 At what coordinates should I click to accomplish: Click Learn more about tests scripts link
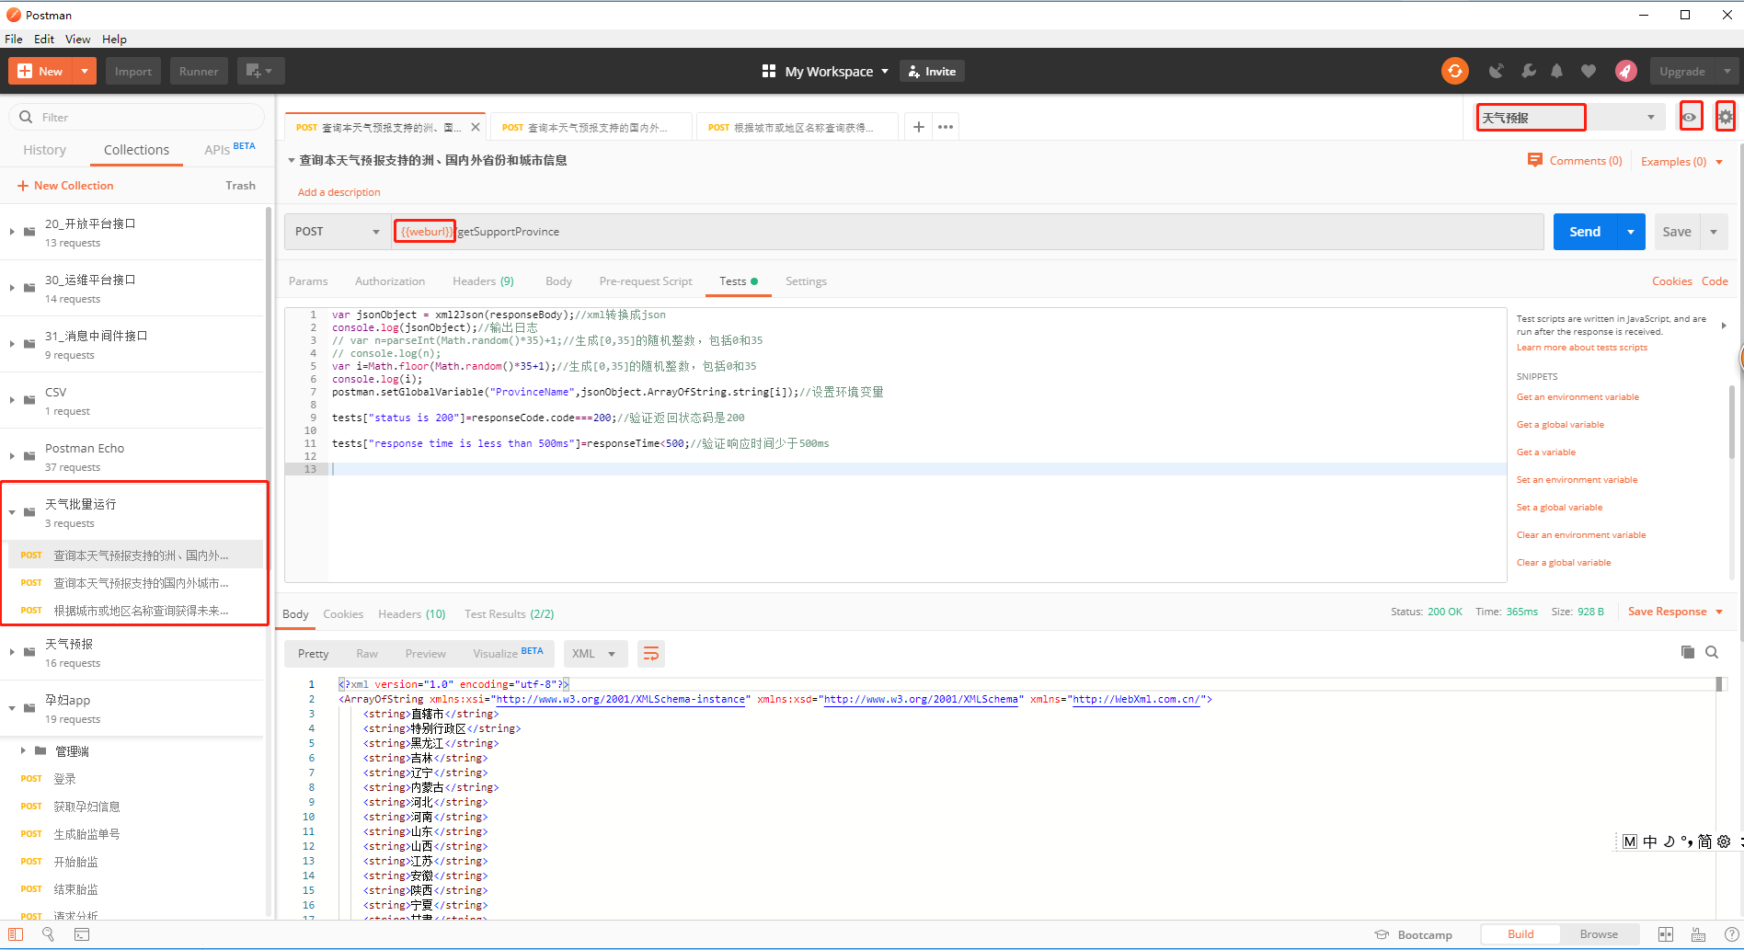click(x=1582, y=348)
